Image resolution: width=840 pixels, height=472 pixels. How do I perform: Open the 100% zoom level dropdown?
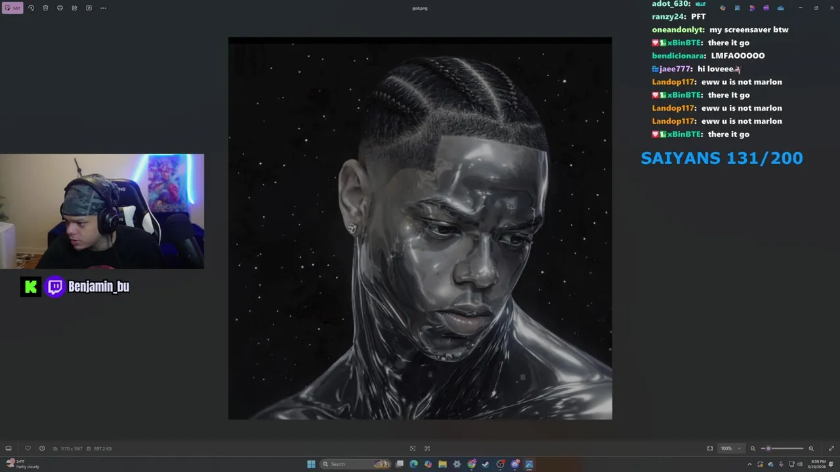tap(731, 448)
